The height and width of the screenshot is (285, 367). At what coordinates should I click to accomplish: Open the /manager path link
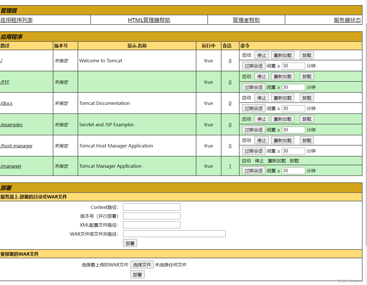11,166
